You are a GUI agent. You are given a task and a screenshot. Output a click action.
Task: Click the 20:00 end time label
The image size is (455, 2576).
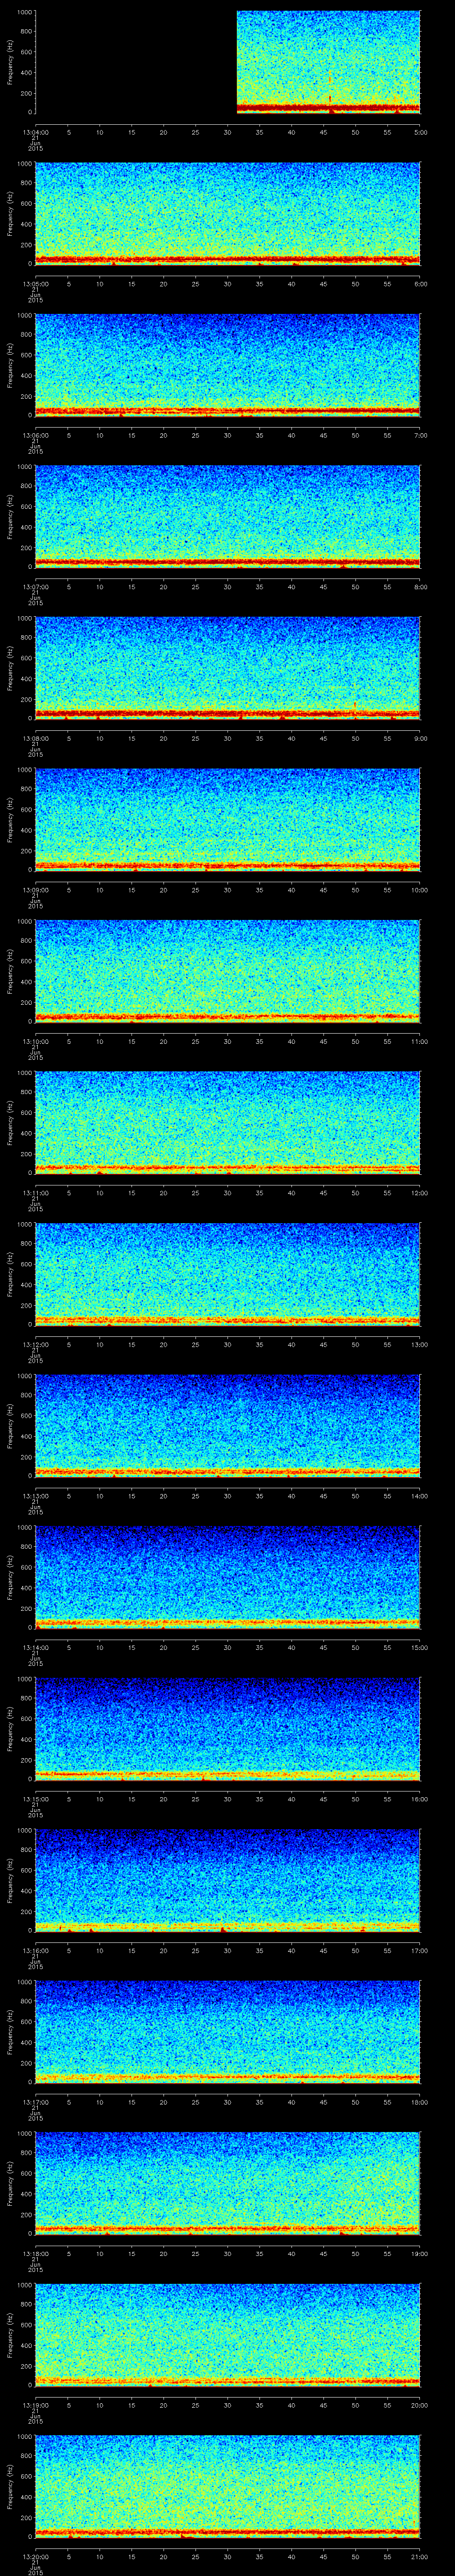click(x=420, y=2405)
